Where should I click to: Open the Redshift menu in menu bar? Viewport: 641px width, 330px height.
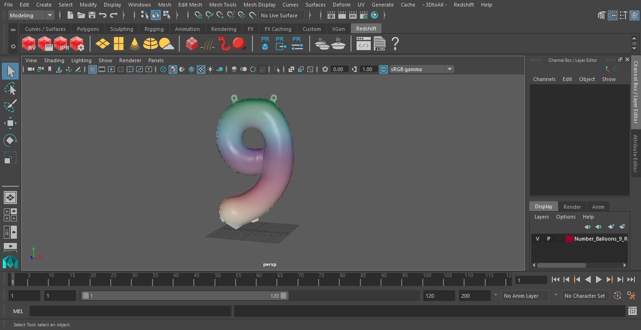click(x=464, y=5)
